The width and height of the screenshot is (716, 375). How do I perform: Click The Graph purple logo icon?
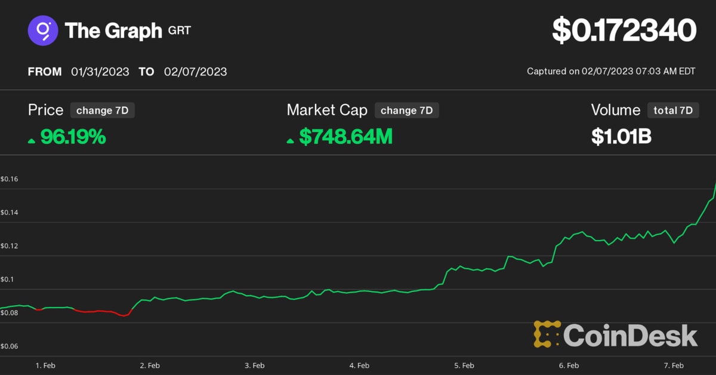click(x=43, y=31)
